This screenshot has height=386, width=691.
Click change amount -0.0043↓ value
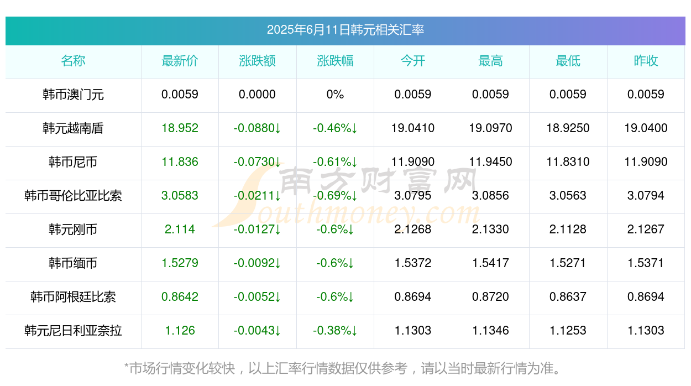point(257,331)
